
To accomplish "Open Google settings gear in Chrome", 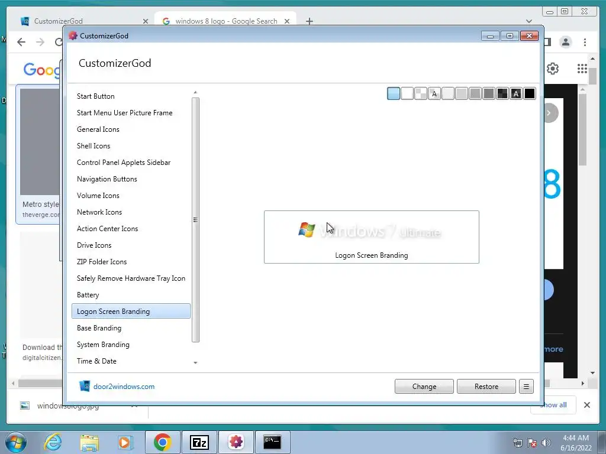I will pyautogui.click(x=553, y=69).
